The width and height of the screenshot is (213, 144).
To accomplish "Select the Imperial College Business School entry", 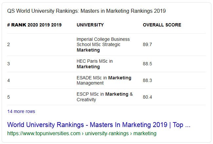I will click(103, 45).
